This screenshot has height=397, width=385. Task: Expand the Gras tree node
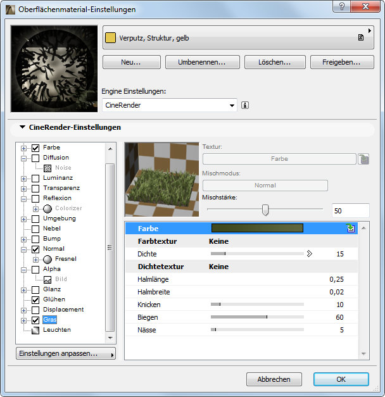tap(23, 320)
